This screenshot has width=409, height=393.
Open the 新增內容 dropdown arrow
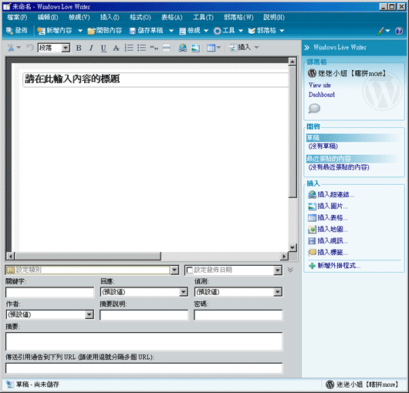click(80, 31)
